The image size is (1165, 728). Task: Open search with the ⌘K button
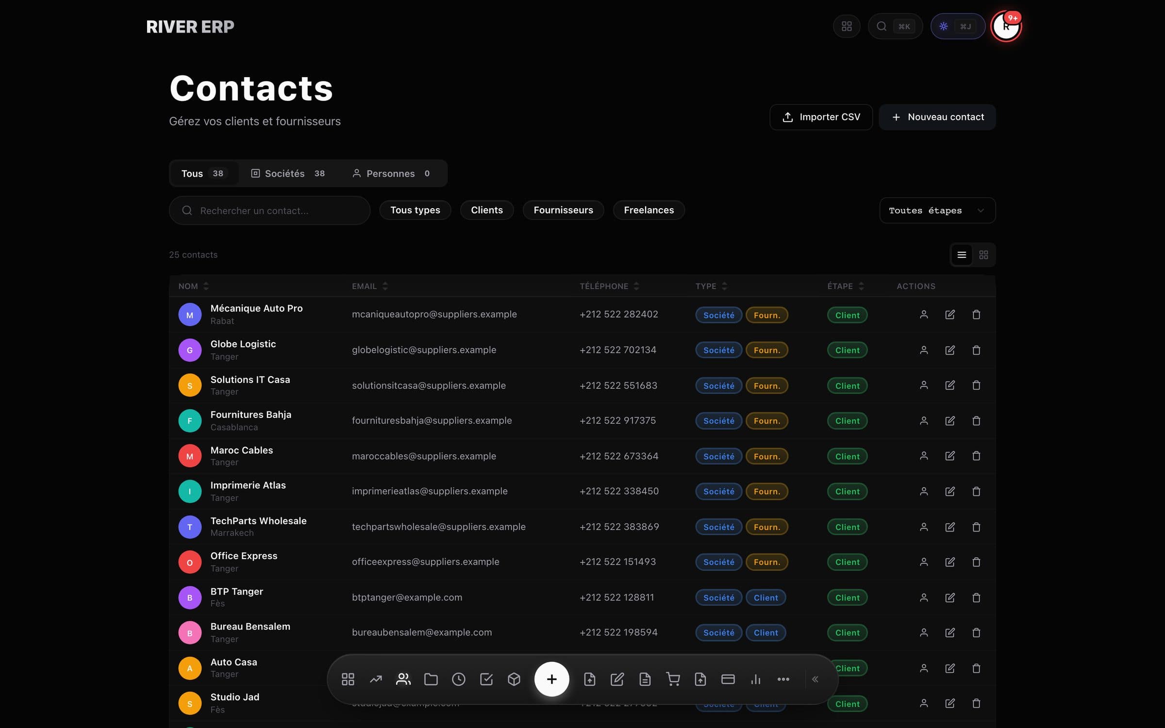[895, 26]
